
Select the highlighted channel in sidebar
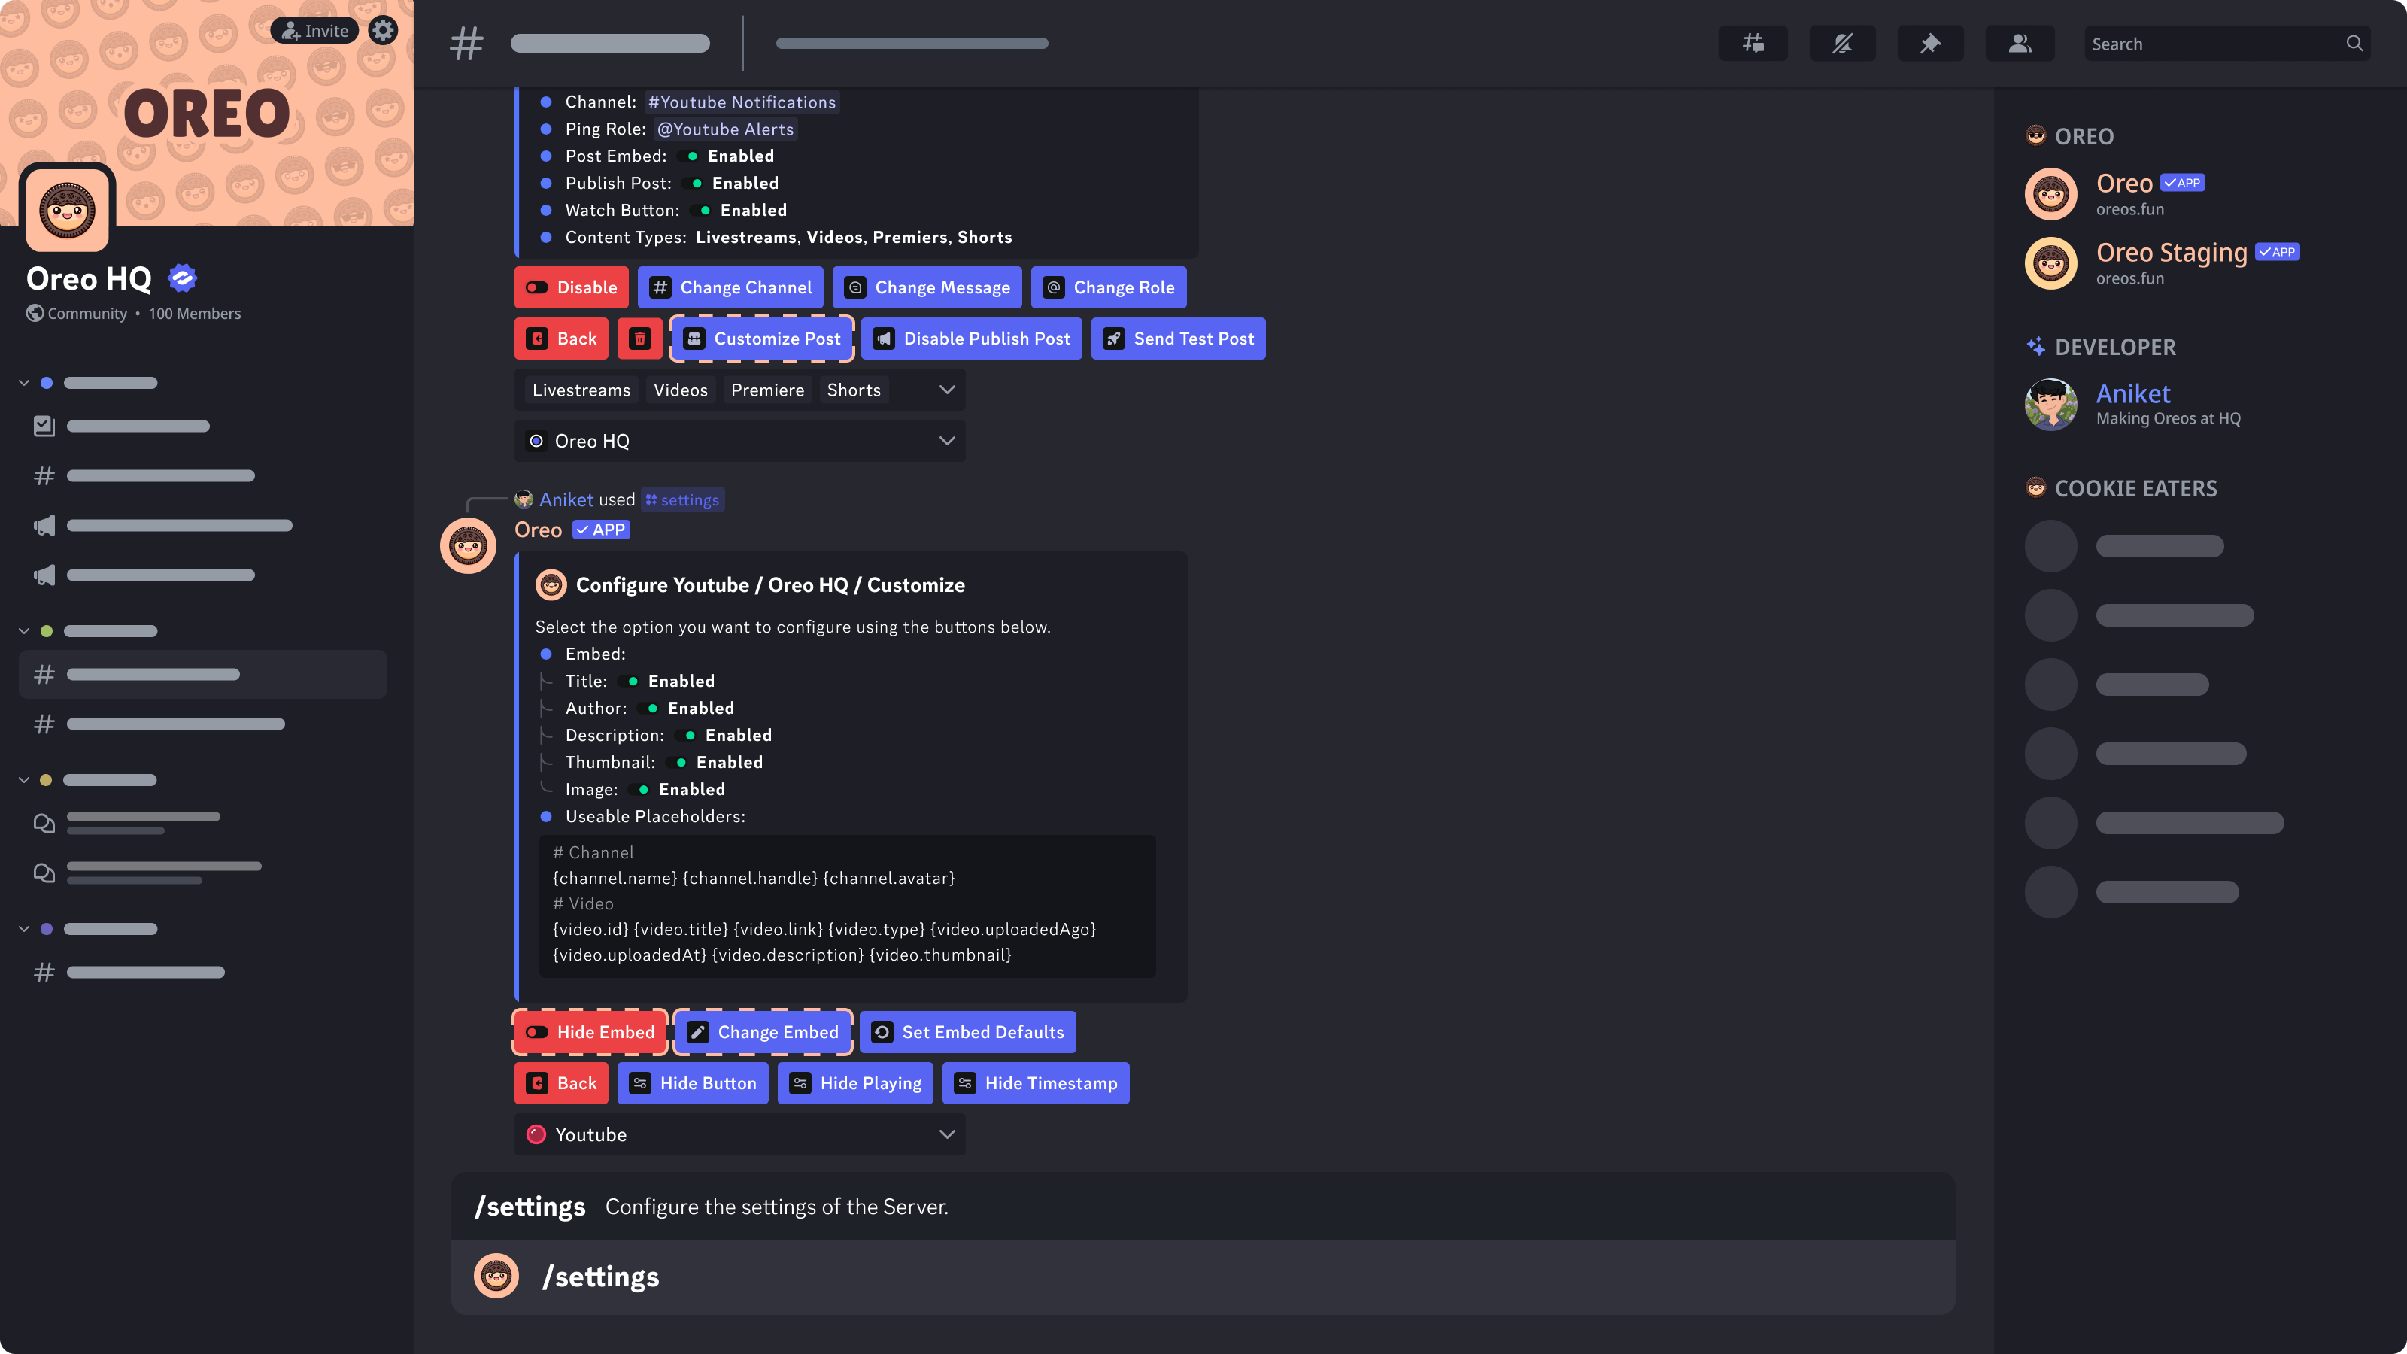click(x=203, y=674)
